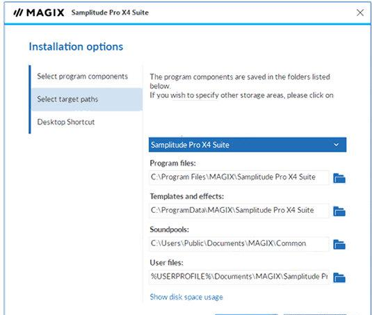372x315 pixels.
Task: Click Show disk space usage link
Action: (186, 297)
